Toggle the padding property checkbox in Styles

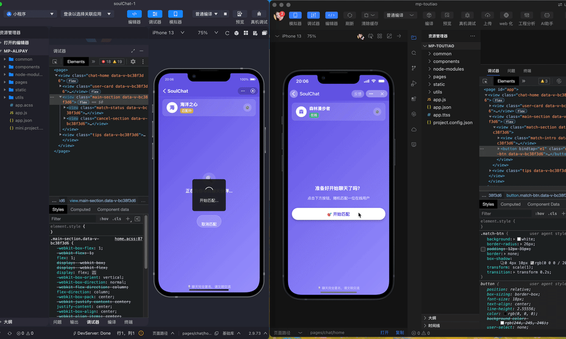tap(483, 249)
